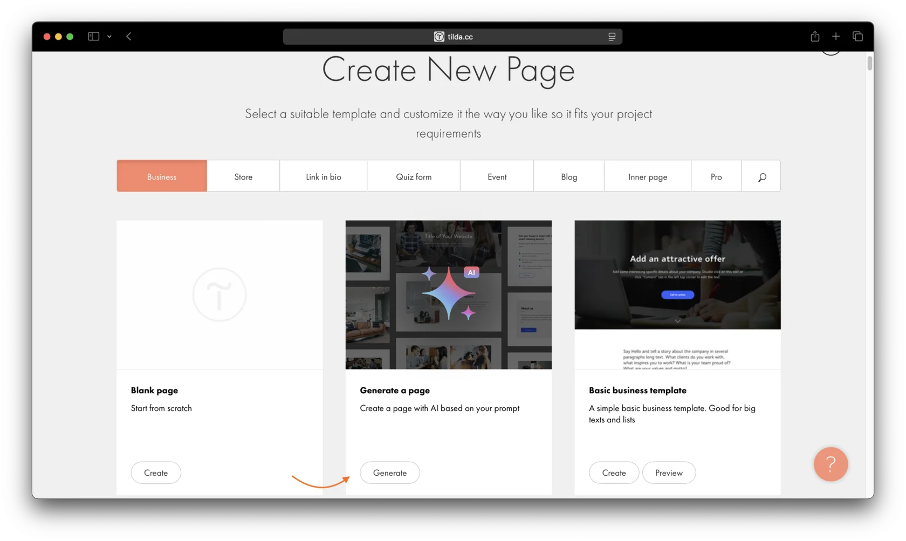The height and width of the screenshot is (541, 906).
Task: Preview the Basic business template
Action: (x=669, y=472)
